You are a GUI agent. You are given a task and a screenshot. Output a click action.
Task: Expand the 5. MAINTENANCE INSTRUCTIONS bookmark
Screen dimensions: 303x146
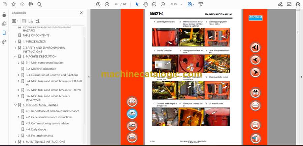point(15,142)
